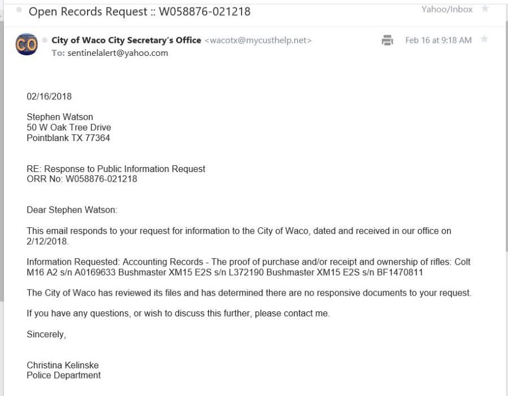Click the name Christina Kelinske in signature
Image resolution: width=508 pixels, height=396 pixels.
pyautogui.click(x=62, y=366)
